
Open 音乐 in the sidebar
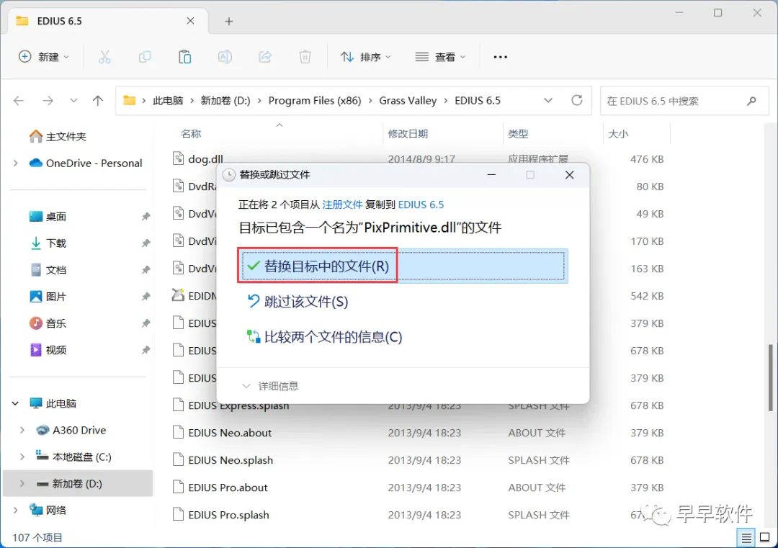pos(48,323)
